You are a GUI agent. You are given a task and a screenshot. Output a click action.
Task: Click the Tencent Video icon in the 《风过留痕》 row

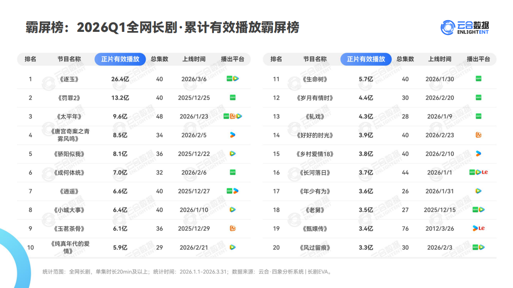click(482, 247)
